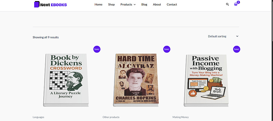Open Book by Dickens Crossword cover
Screen dimensions: 273x121
[66, 80]
